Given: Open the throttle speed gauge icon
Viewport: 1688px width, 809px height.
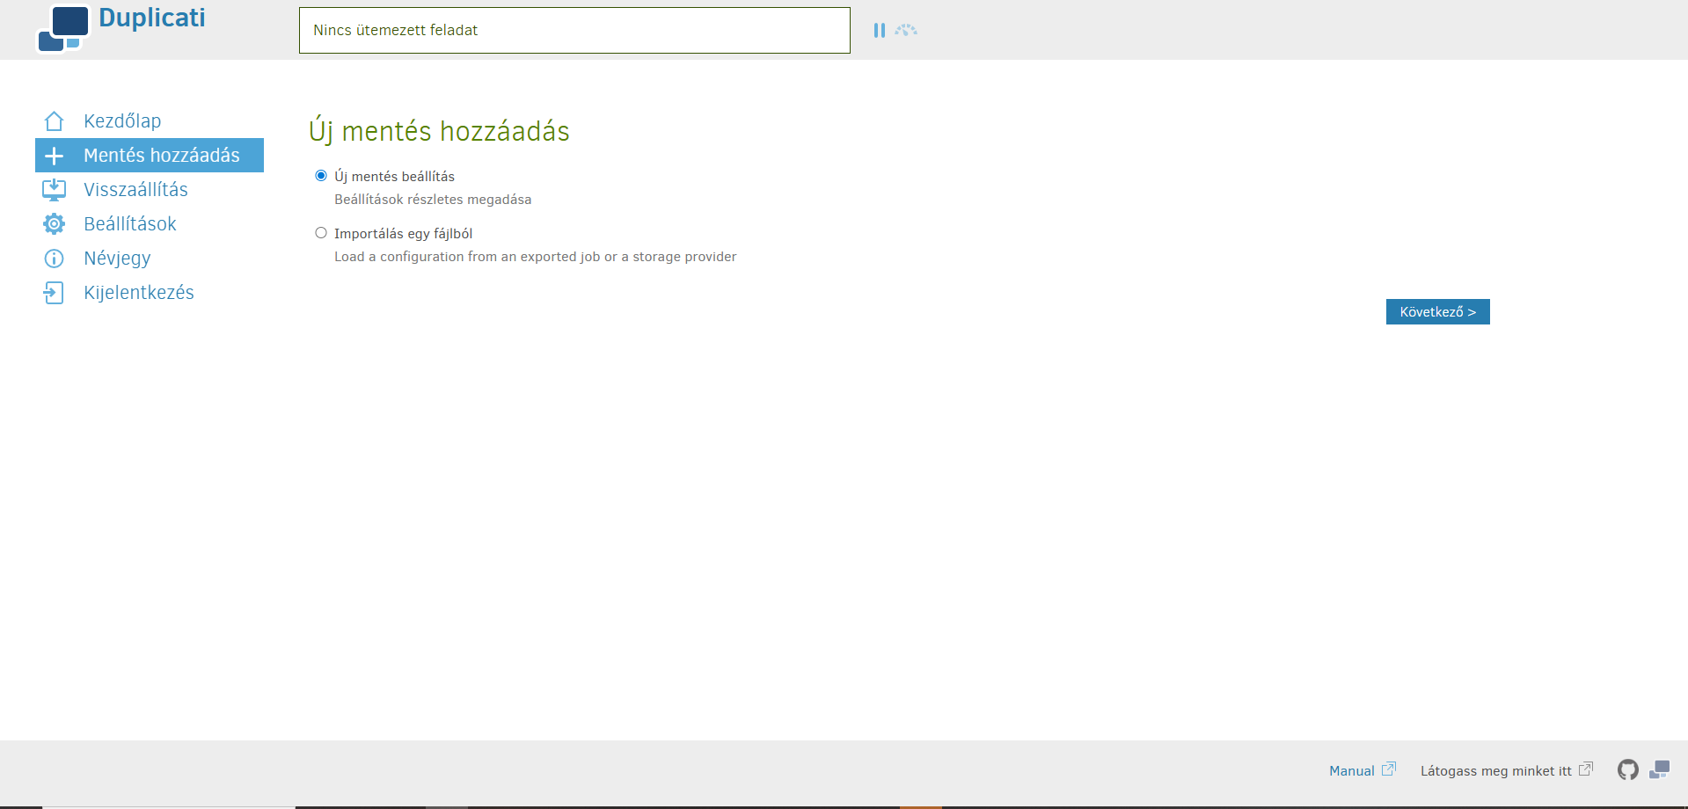Looking at the screenshot, I should click(906, 31).
